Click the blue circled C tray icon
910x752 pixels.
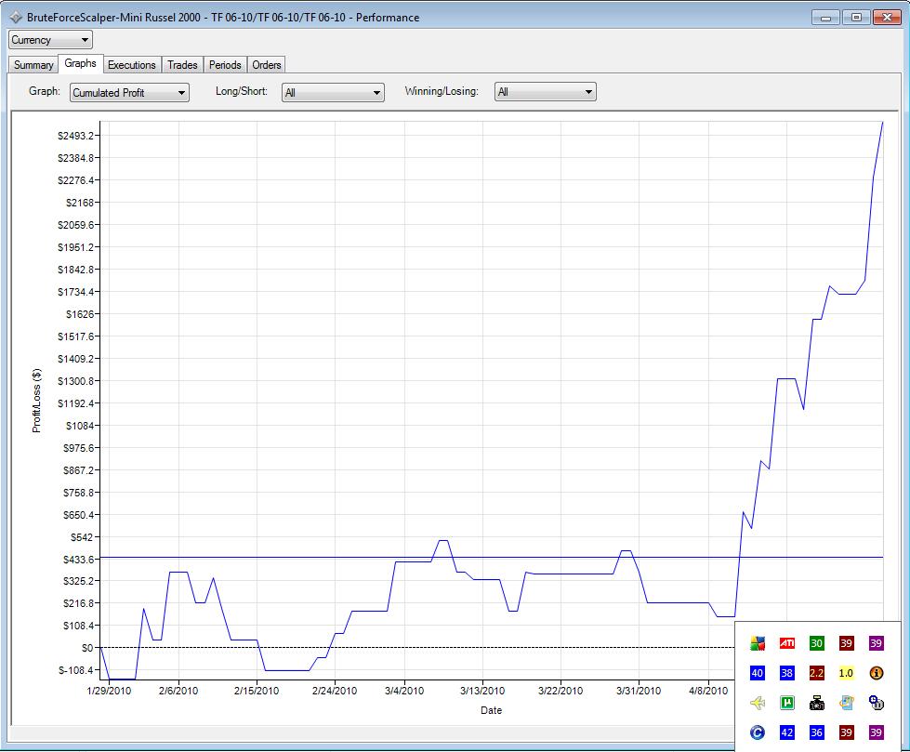[x=758, y=732]
